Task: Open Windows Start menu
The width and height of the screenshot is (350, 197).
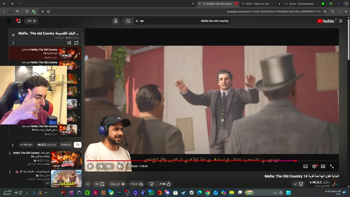Action: (x=288, y=193)
